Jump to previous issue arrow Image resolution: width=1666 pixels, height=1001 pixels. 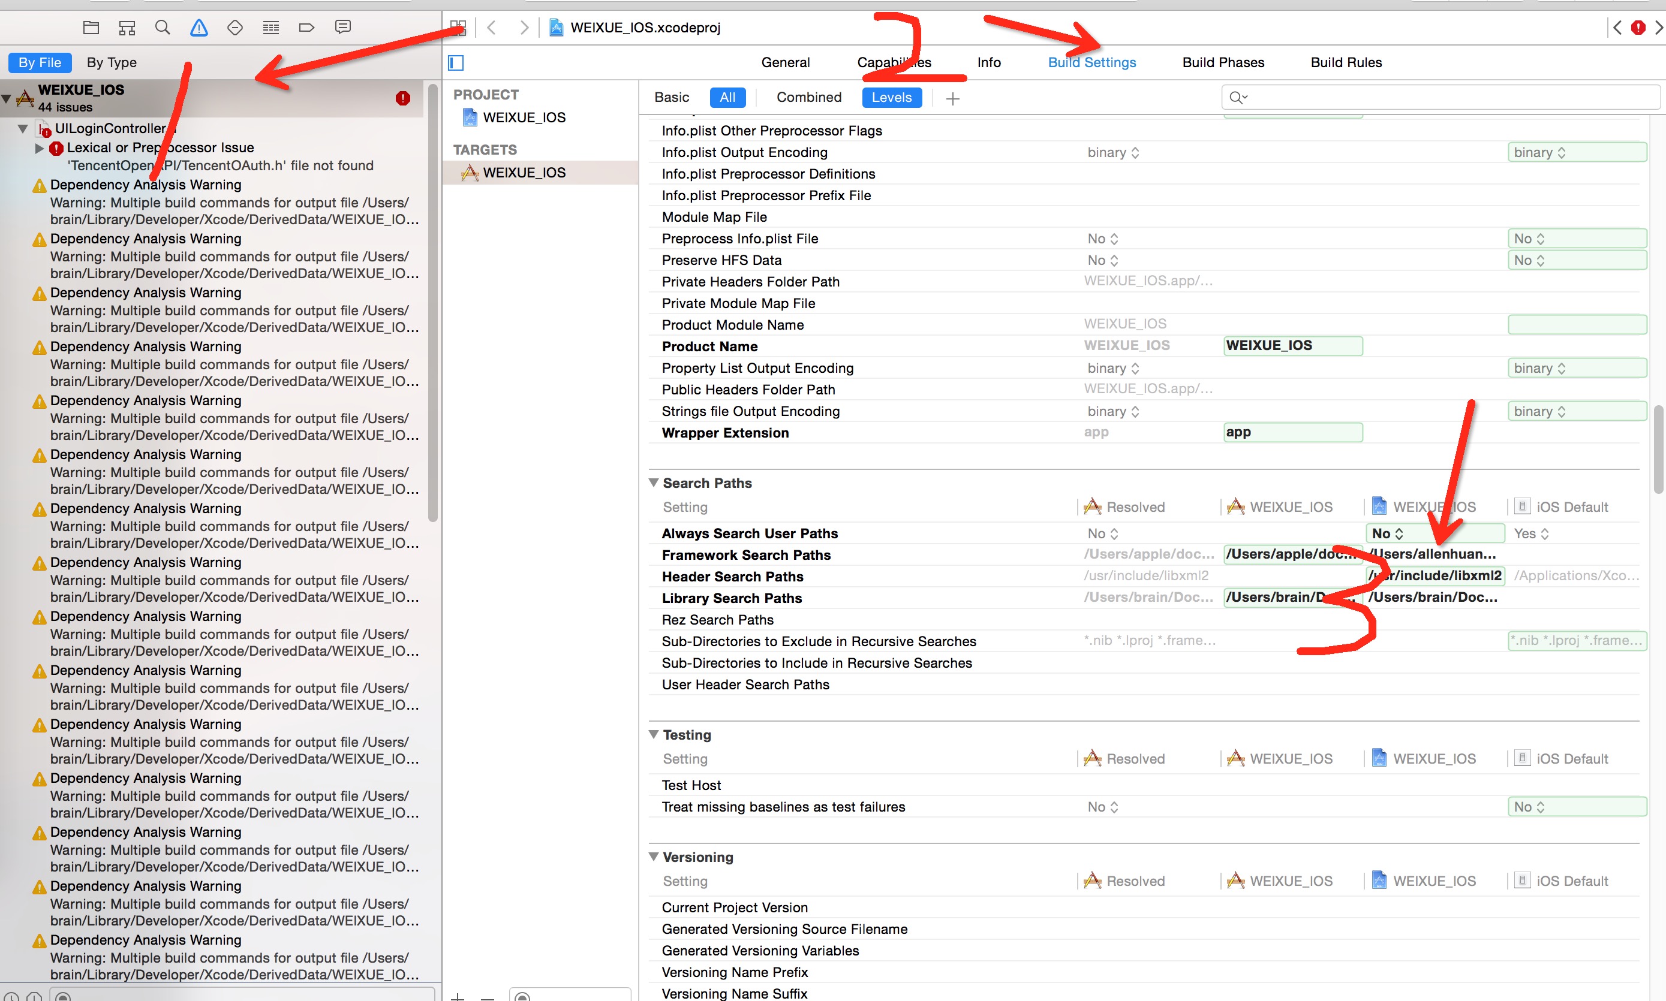pos(1617,28)
